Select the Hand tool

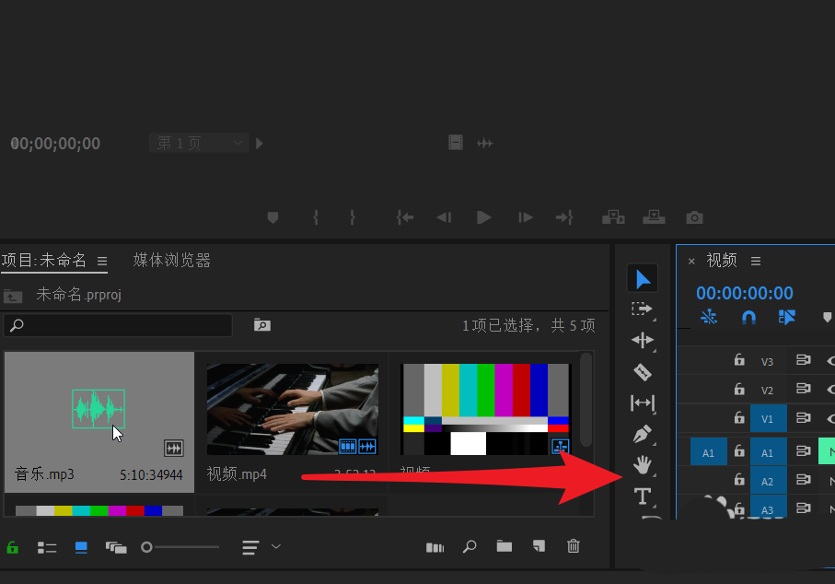pos(643,465)
